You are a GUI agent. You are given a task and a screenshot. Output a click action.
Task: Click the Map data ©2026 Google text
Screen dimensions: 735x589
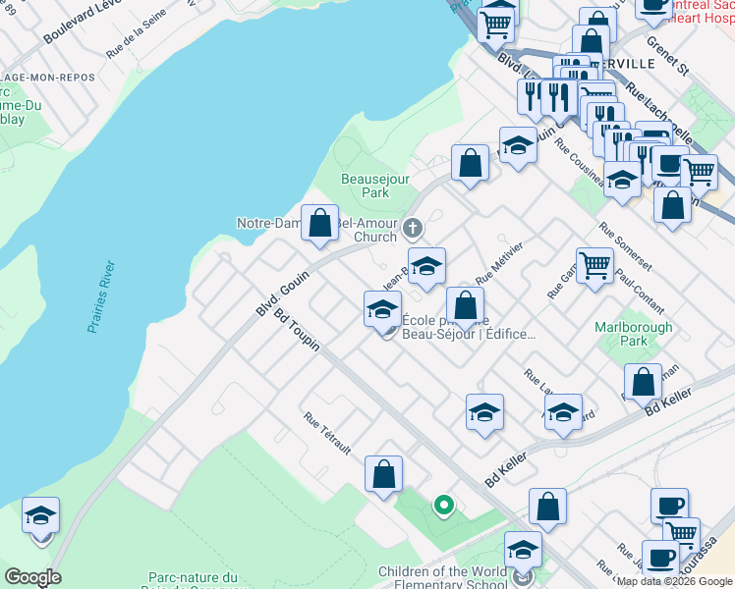point(674,582)
